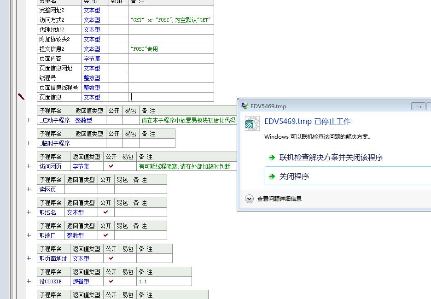Choose 关闭程序 in the error dialog
Image resolution: width=431 pixels, height=299 pixels.
coord(294,176)
